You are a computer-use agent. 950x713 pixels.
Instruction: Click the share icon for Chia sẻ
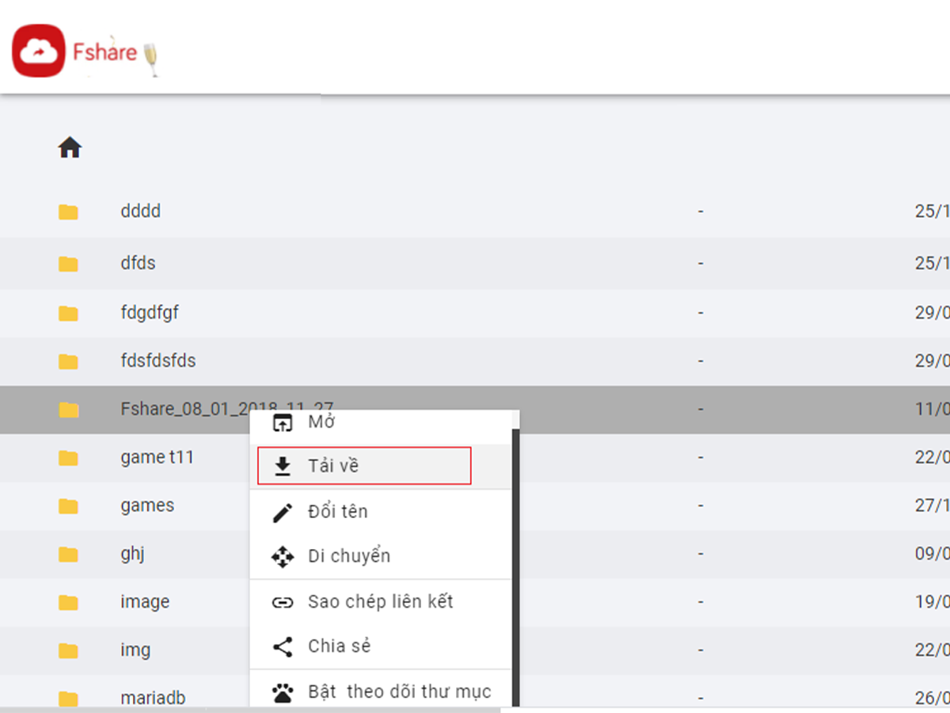click(x=283, y=646)
